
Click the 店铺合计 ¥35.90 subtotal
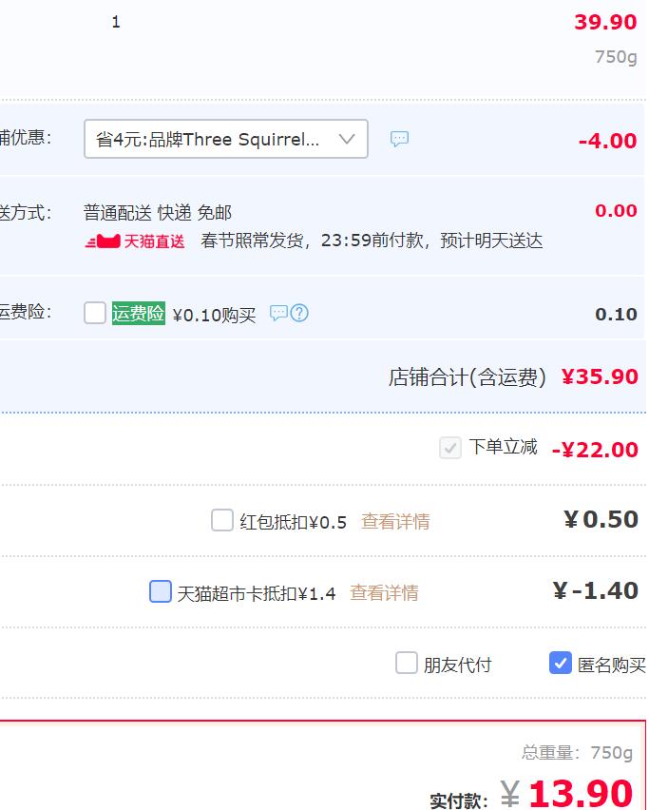coord(600,376)
